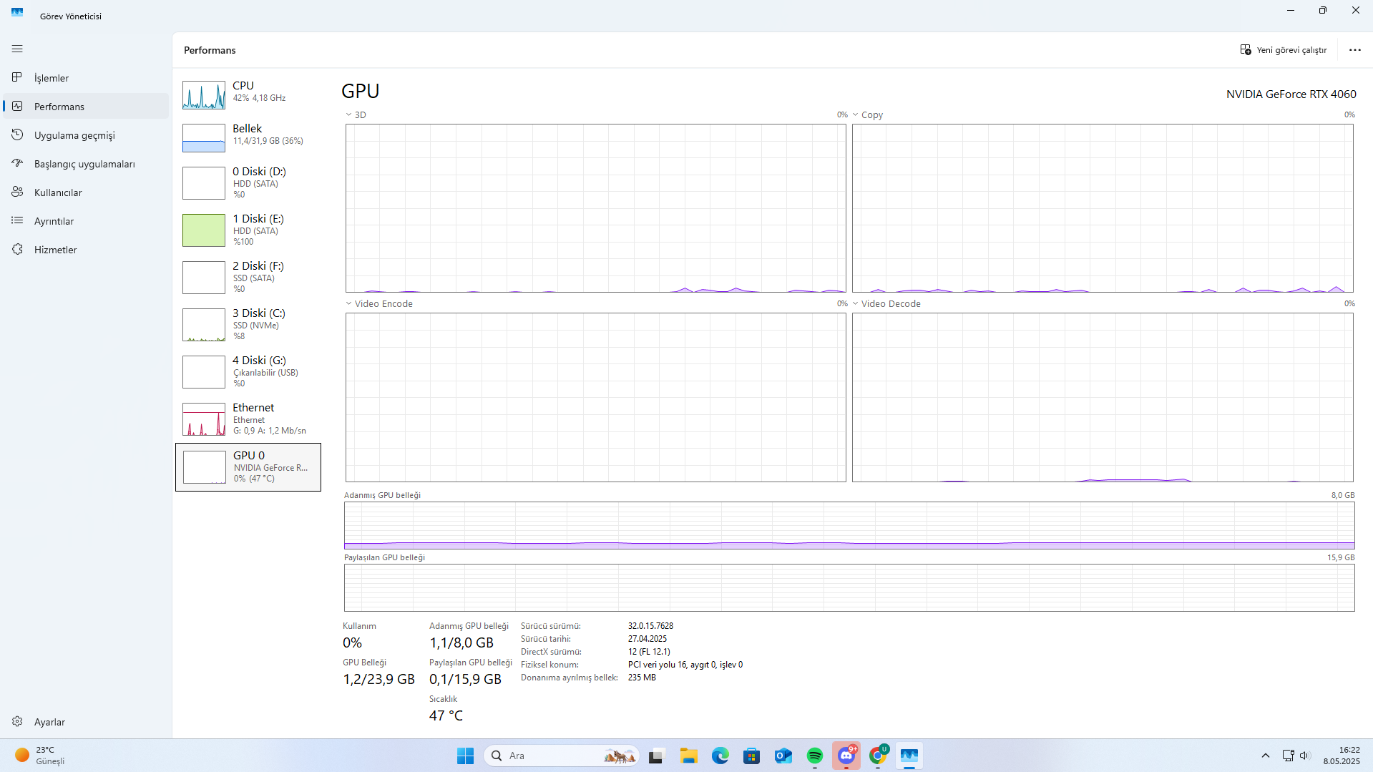
Task: Open Microsoft Edge from taskbar
Action: (x=720, y=756)
